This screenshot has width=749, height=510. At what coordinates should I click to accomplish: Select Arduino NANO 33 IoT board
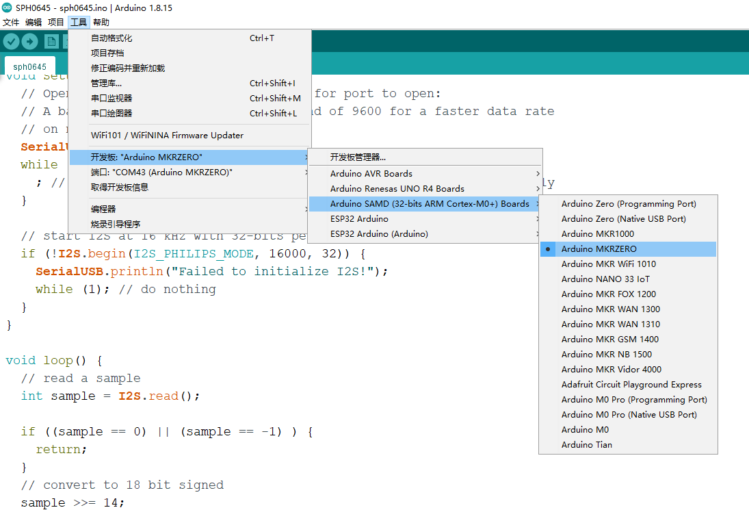click(628, 279)
